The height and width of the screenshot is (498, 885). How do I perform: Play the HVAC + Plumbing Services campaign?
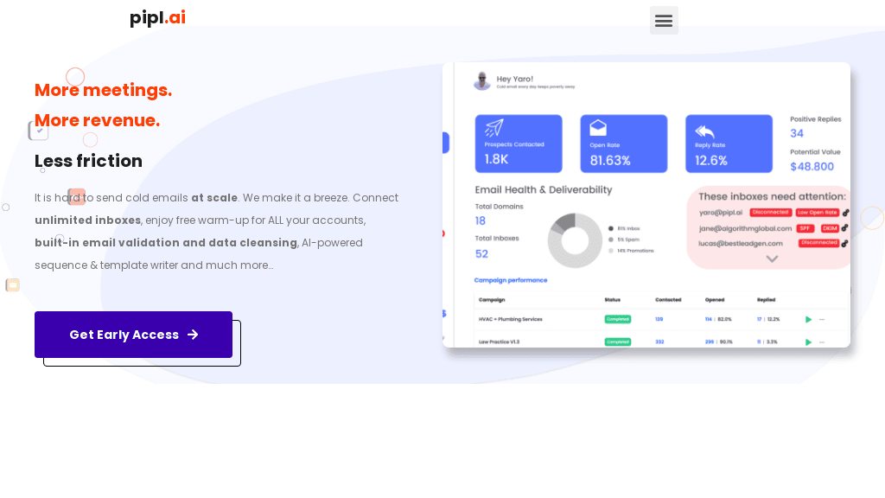point(808,318)
